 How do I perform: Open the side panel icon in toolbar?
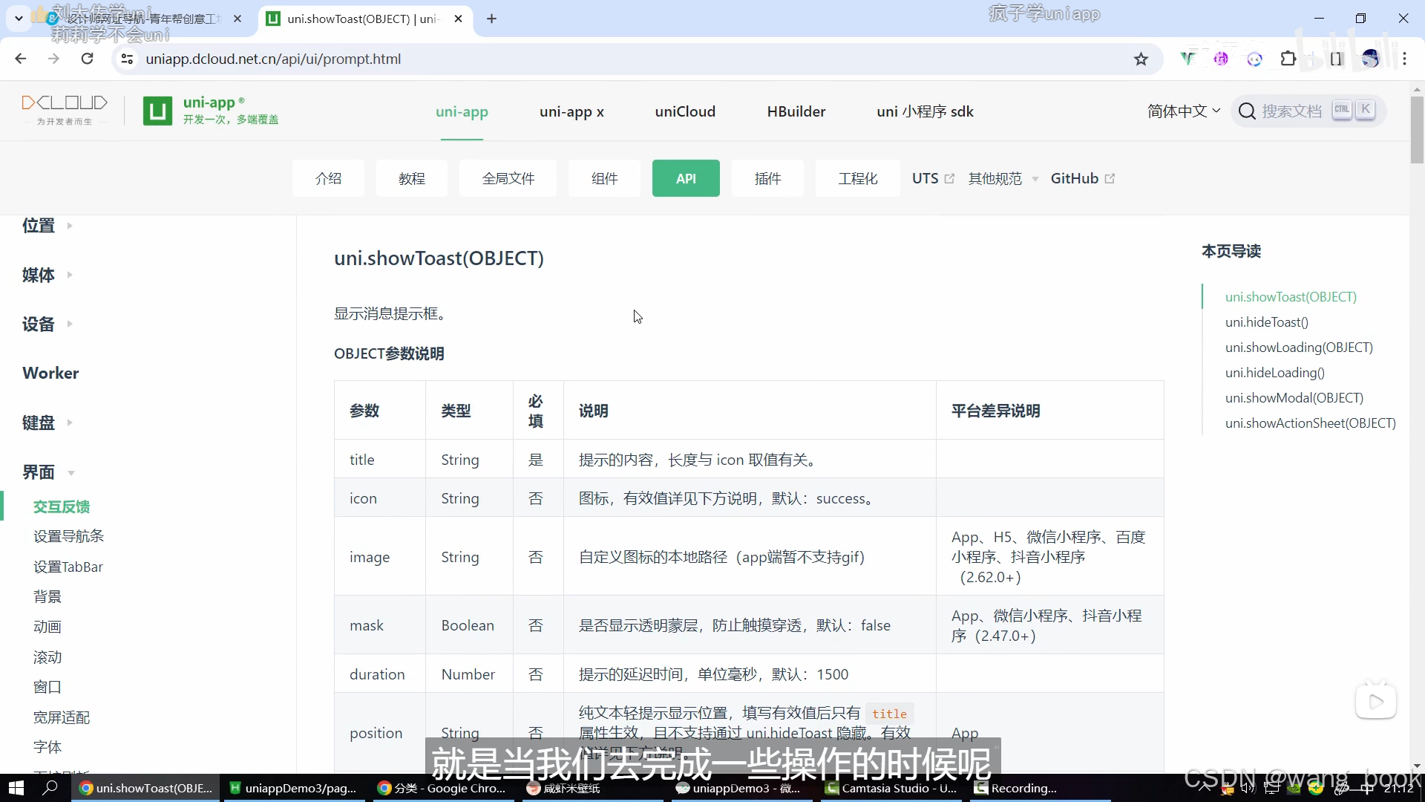coord(1337,59)
